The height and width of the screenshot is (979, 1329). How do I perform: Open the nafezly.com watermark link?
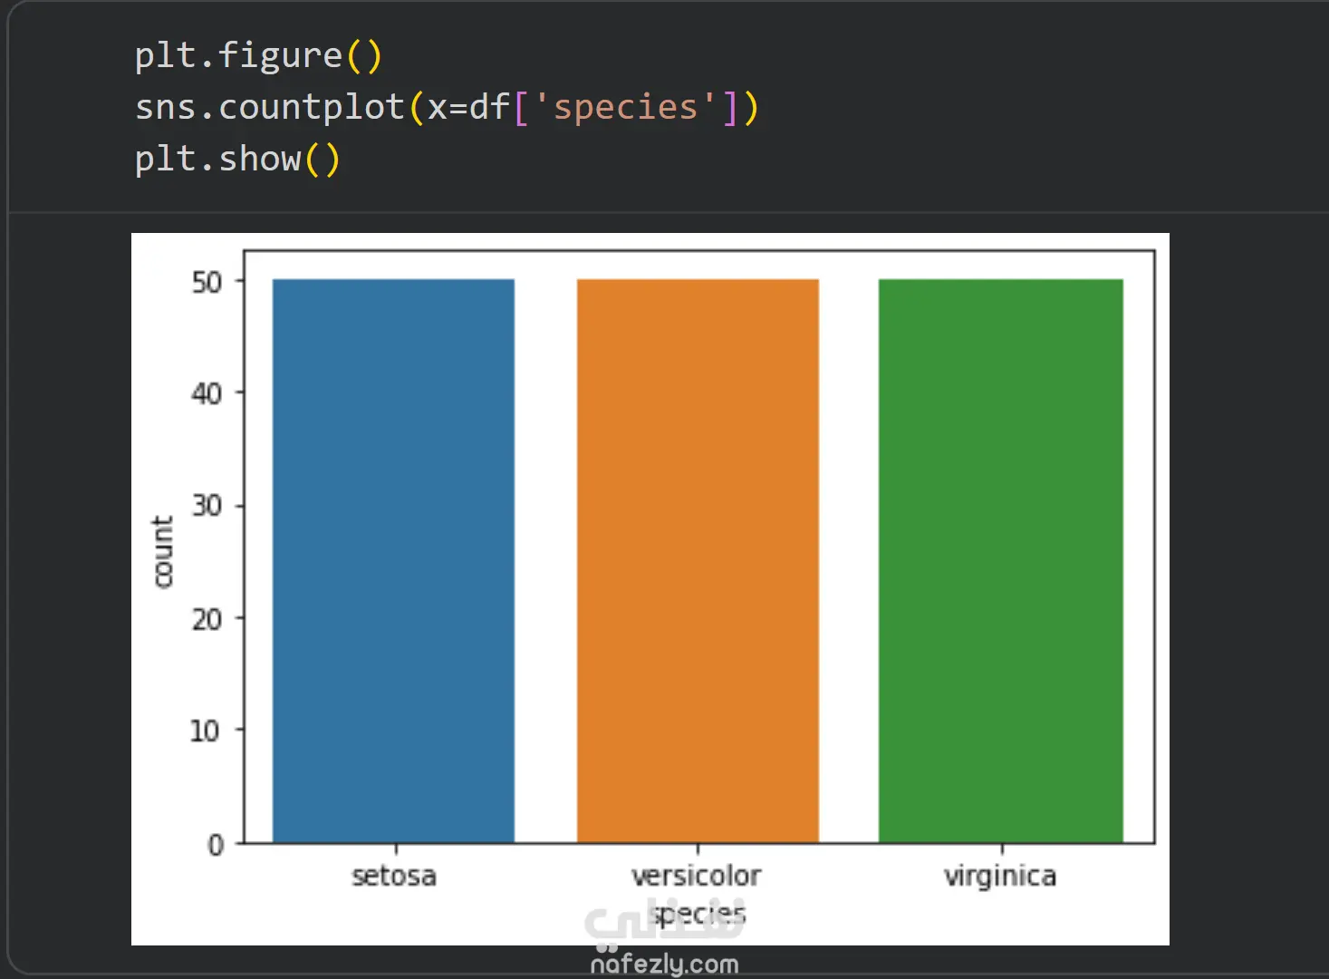pos(664,964)
